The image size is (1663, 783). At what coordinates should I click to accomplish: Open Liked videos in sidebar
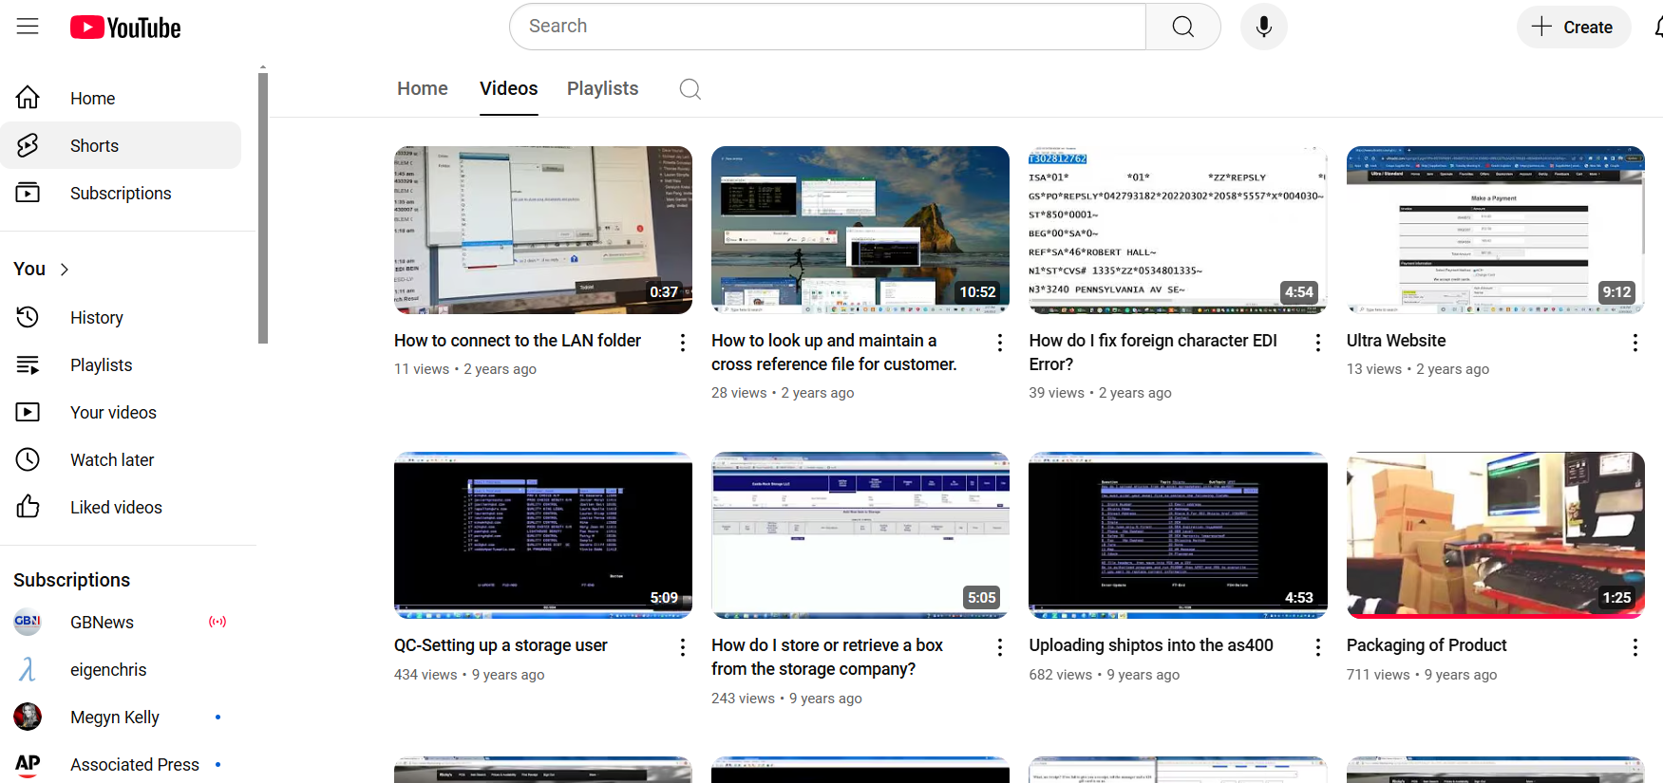click(115, 508)
